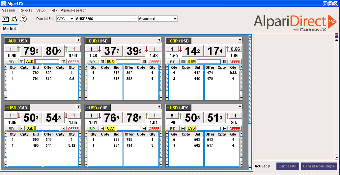This screenshot has width=340, height=175.
Task: Click the USD/CHF bid price 76 button
Action: [x=112, y=118]
